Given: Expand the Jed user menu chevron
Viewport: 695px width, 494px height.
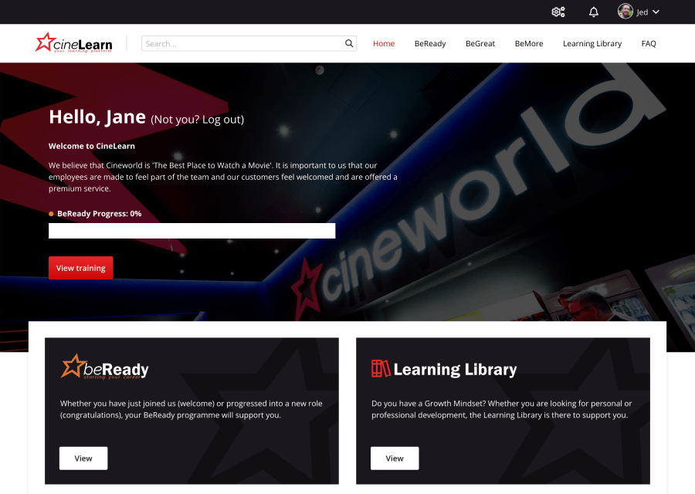Looking at the screenshot, I should [x=656, y=12].
